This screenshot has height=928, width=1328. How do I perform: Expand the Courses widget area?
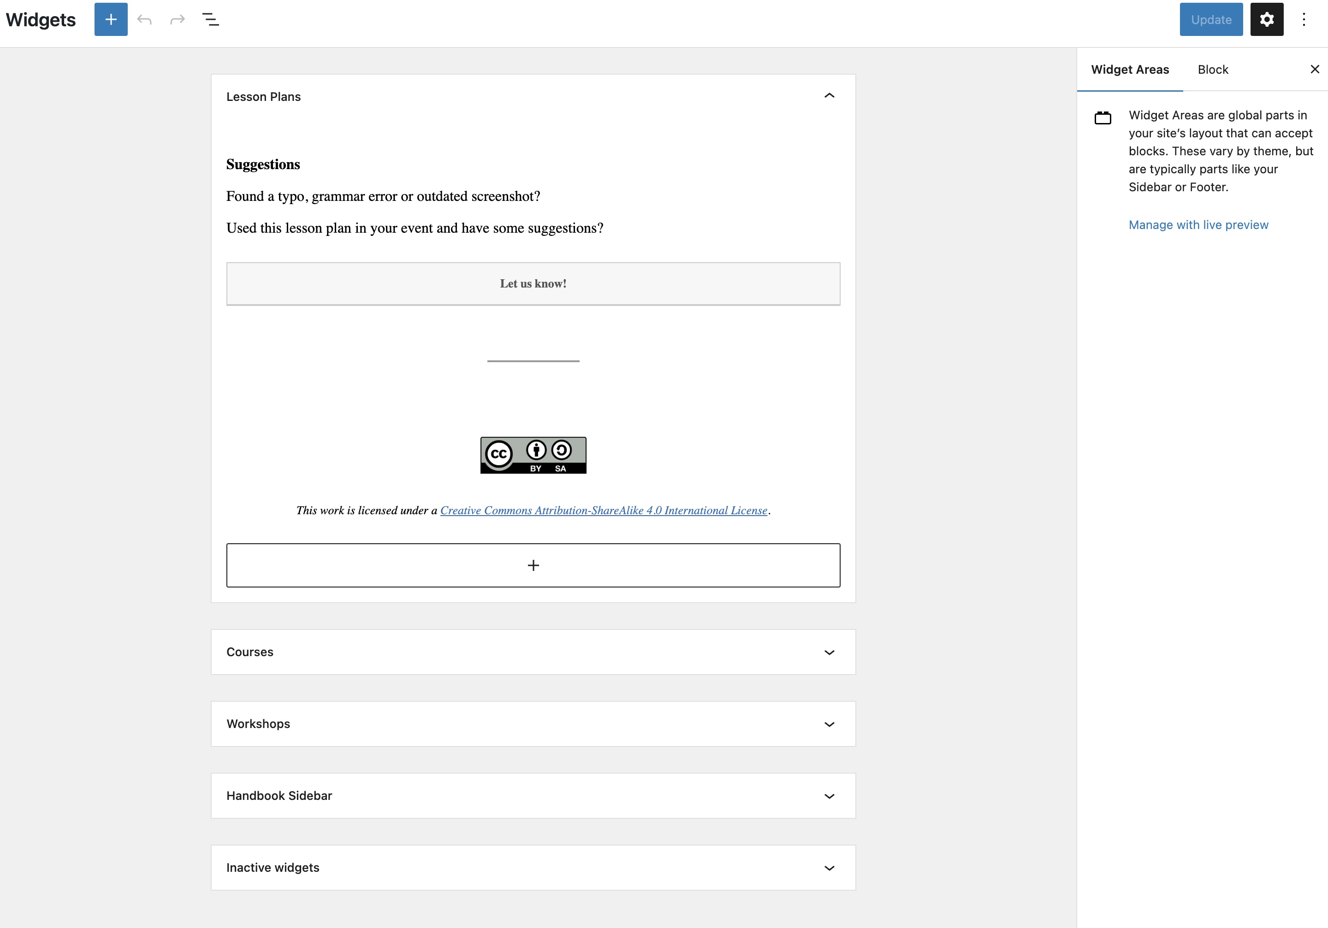[829, 652]
